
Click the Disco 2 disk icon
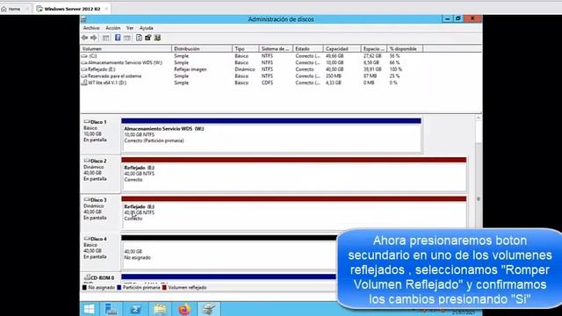click(x=87, y=161)
